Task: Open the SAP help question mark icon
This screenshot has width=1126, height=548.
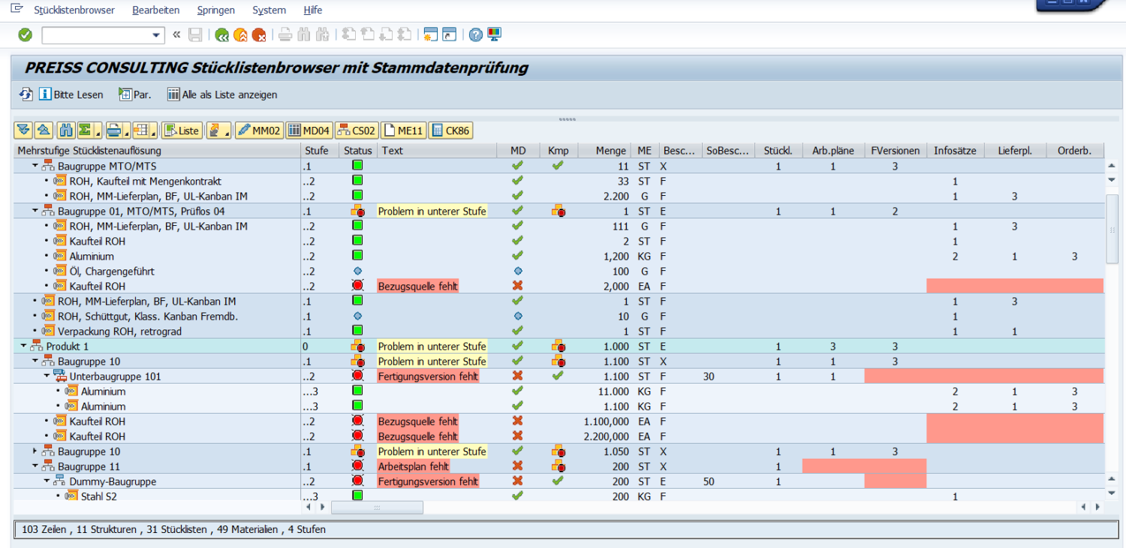Action: [x=475, y=35]
